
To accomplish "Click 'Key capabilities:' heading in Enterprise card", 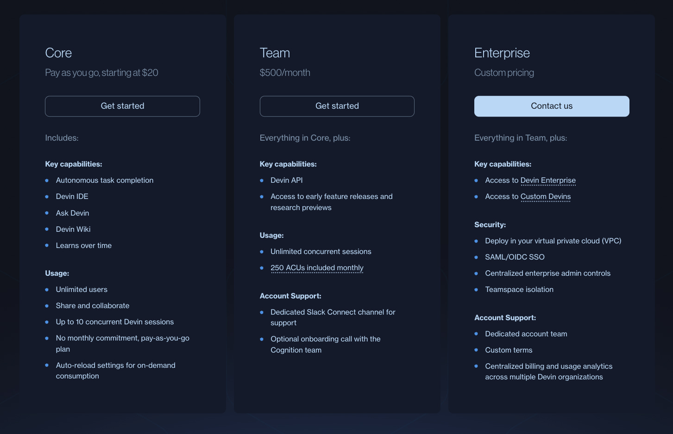I will (503, 164).
